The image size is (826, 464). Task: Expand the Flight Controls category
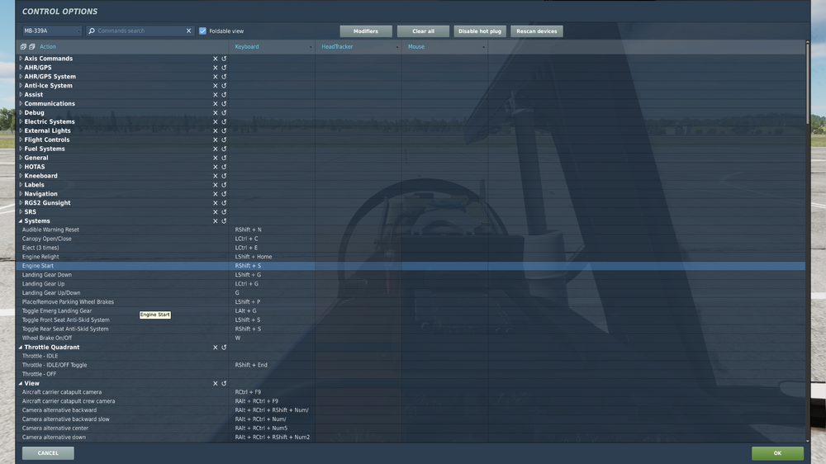click(x=21, y=140)
